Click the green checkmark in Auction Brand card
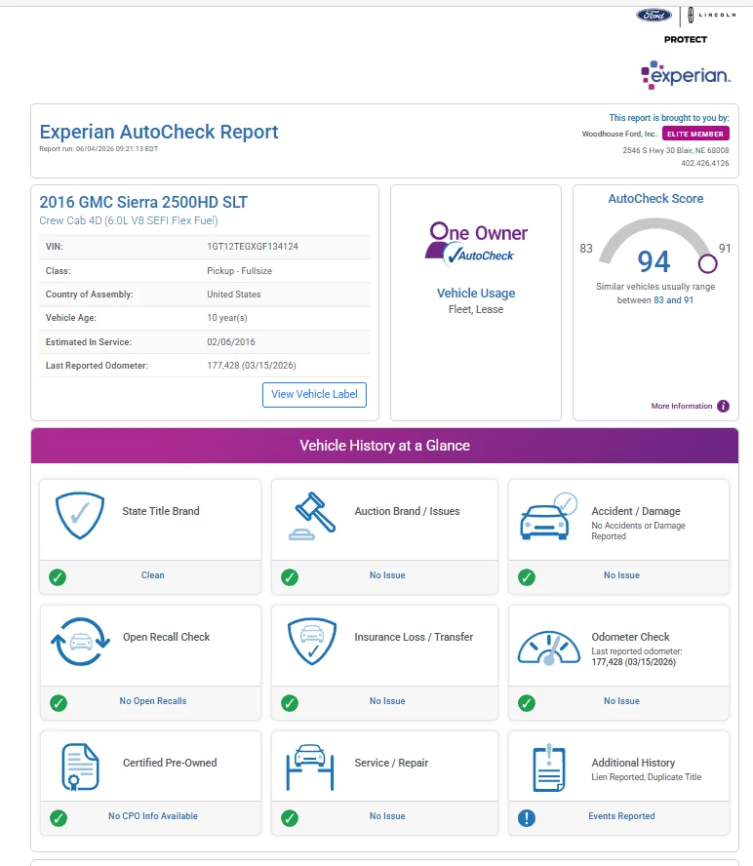 [290, 577]
